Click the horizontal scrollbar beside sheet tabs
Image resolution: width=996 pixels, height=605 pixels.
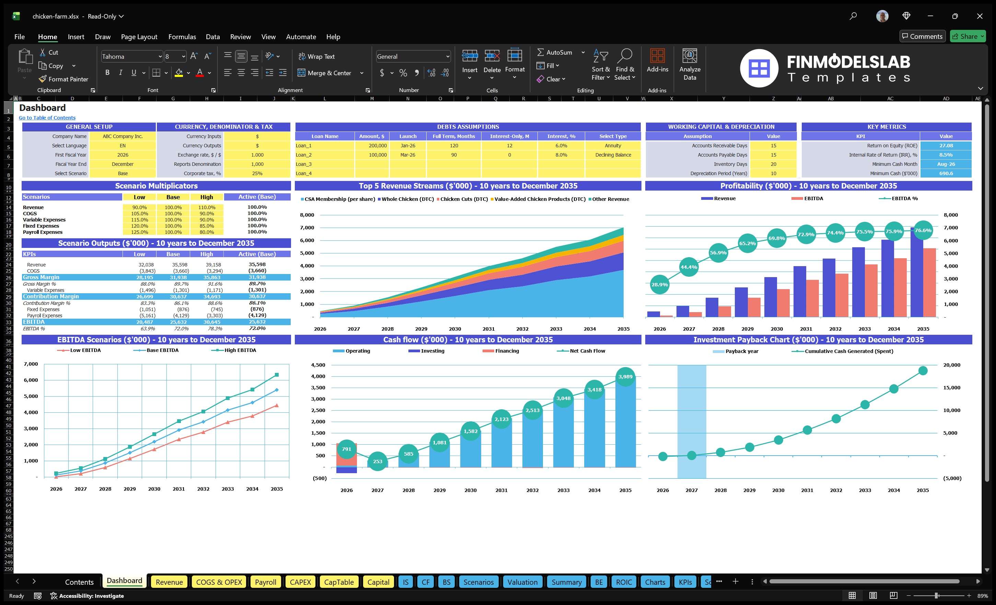[864, 582]
